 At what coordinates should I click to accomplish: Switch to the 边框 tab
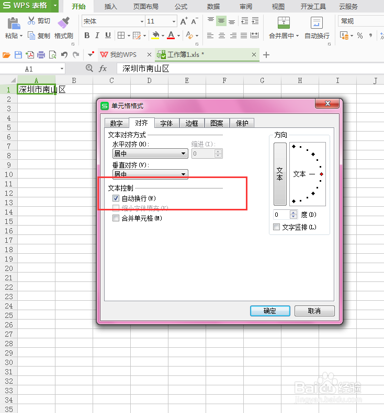(191, 123)
